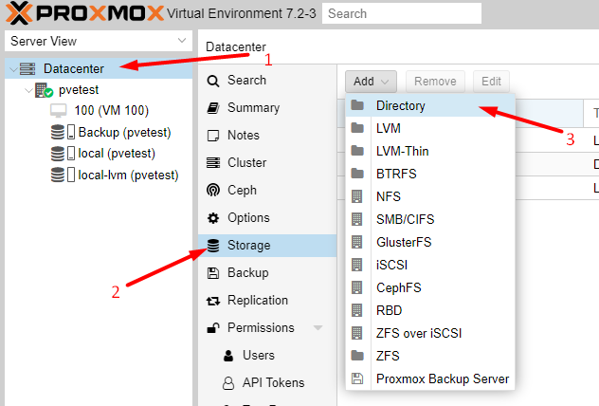Click the iSCSI building icon
Viewport: 599px width, 406px height.
[356, 265]
